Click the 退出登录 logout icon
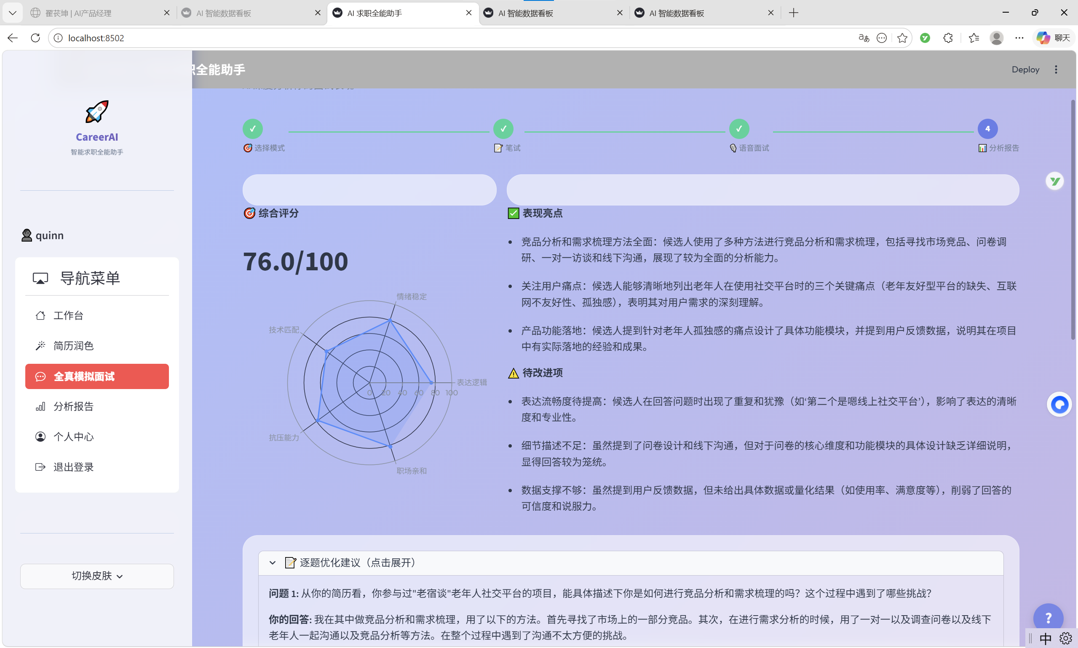 40,467
